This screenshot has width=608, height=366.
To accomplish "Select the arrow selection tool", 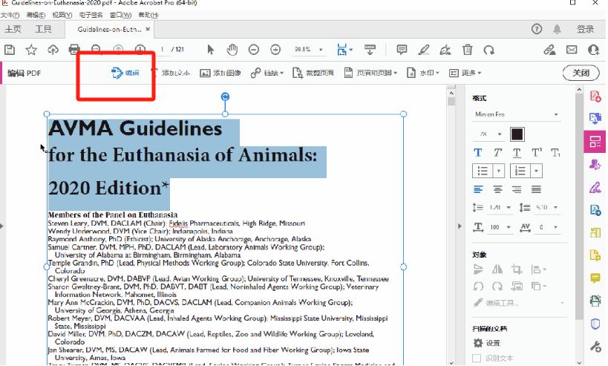I will coord(211,50).
